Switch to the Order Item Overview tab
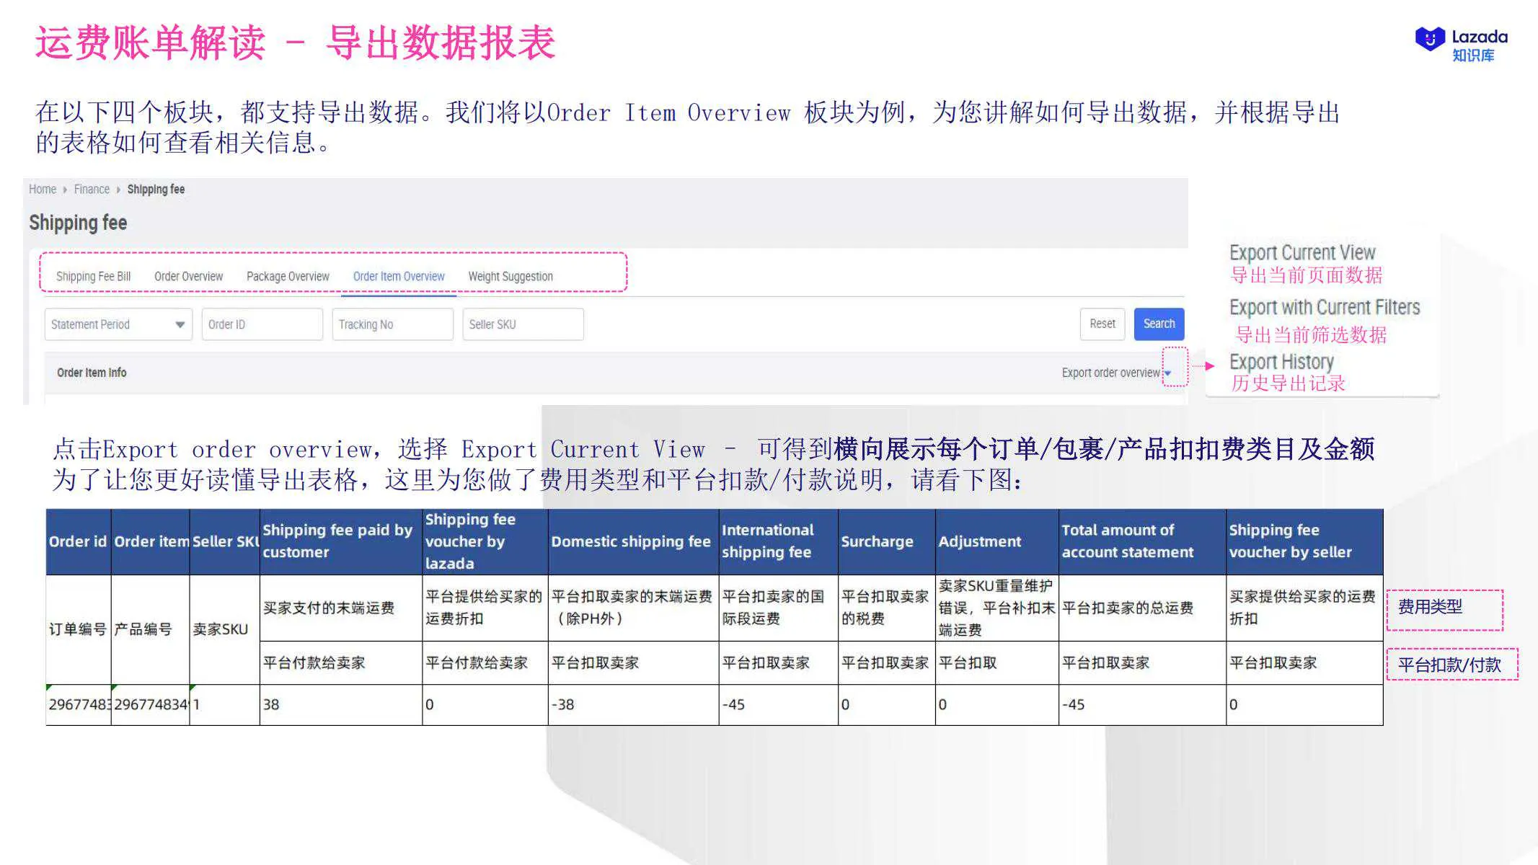Viewport: 1538px width, 865px height. (398, 276)
